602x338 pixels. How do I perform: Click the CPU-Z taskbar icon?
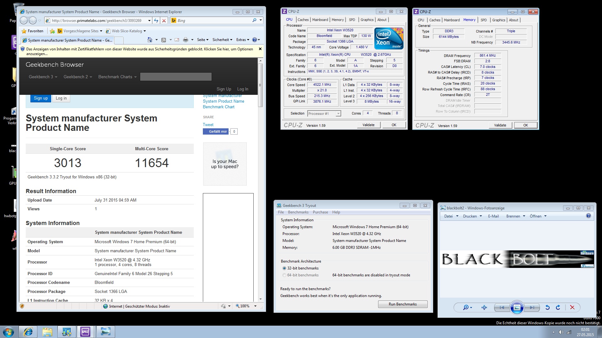pos(85,332)
